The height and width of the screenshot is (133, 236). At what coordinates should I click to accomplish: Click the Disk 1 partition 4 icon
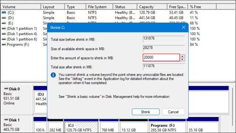coord(4,34)
